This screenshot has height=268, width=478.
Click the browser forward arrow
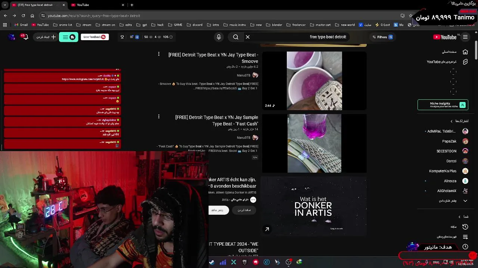14,16
